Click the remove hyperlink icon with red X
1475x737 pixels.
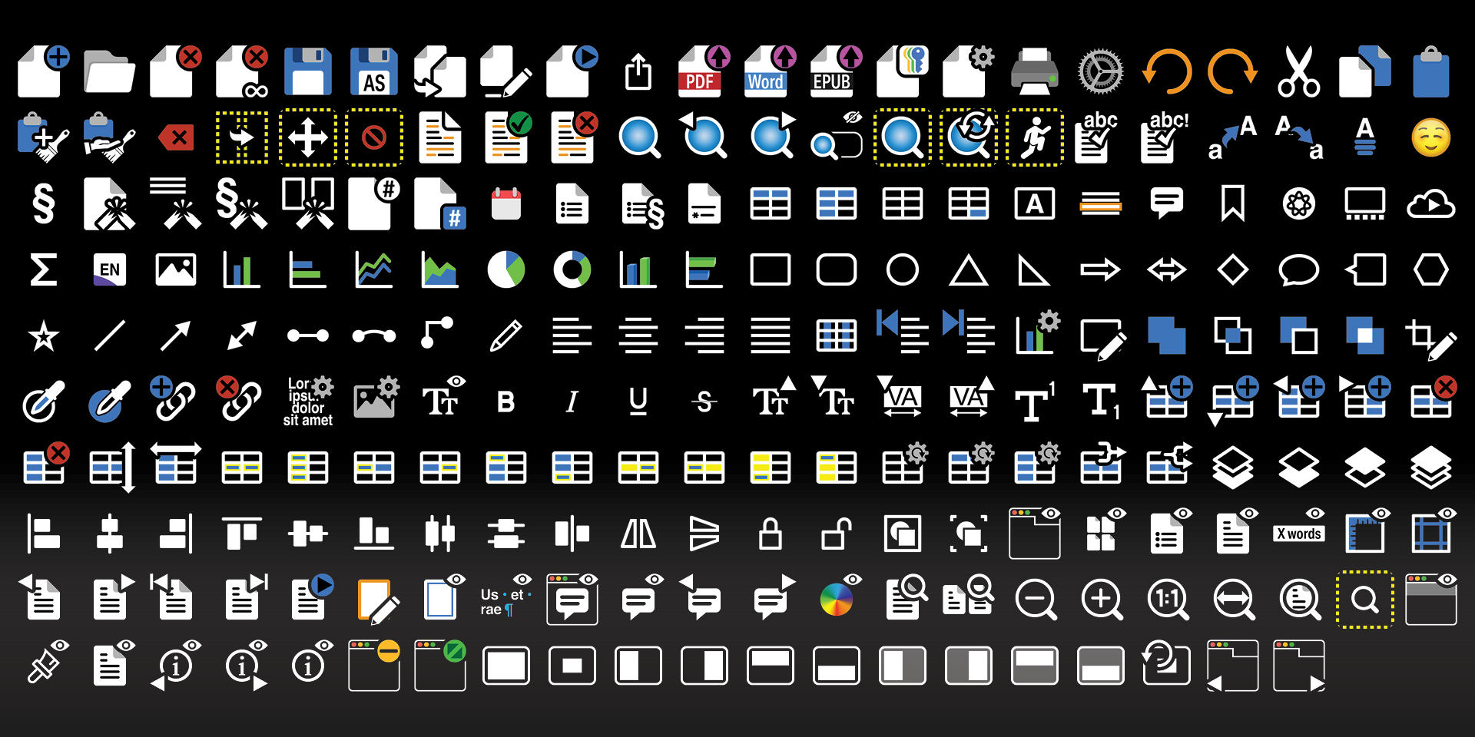[x=240, y=398]
